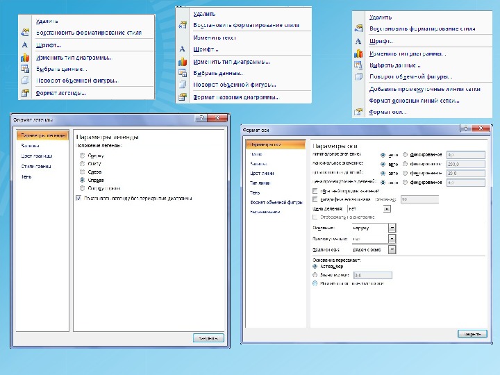Click major unit field showing 20,0
This screenshot has height=375, width=500.
466,173
